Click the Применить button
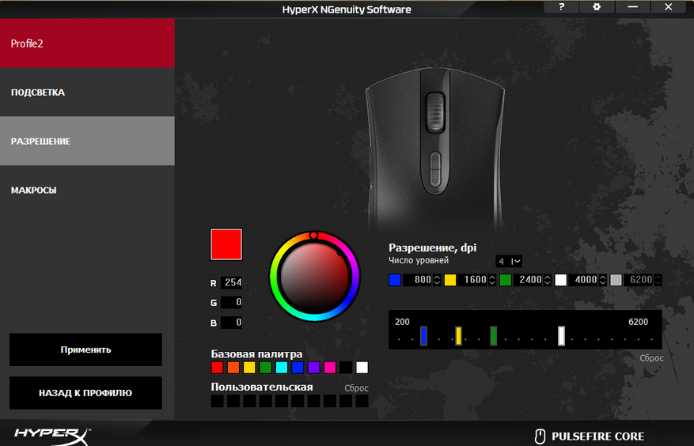 pos(85,350)
